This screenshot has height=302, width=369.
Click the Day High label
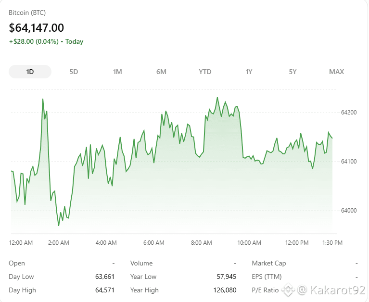pos(22,290)
